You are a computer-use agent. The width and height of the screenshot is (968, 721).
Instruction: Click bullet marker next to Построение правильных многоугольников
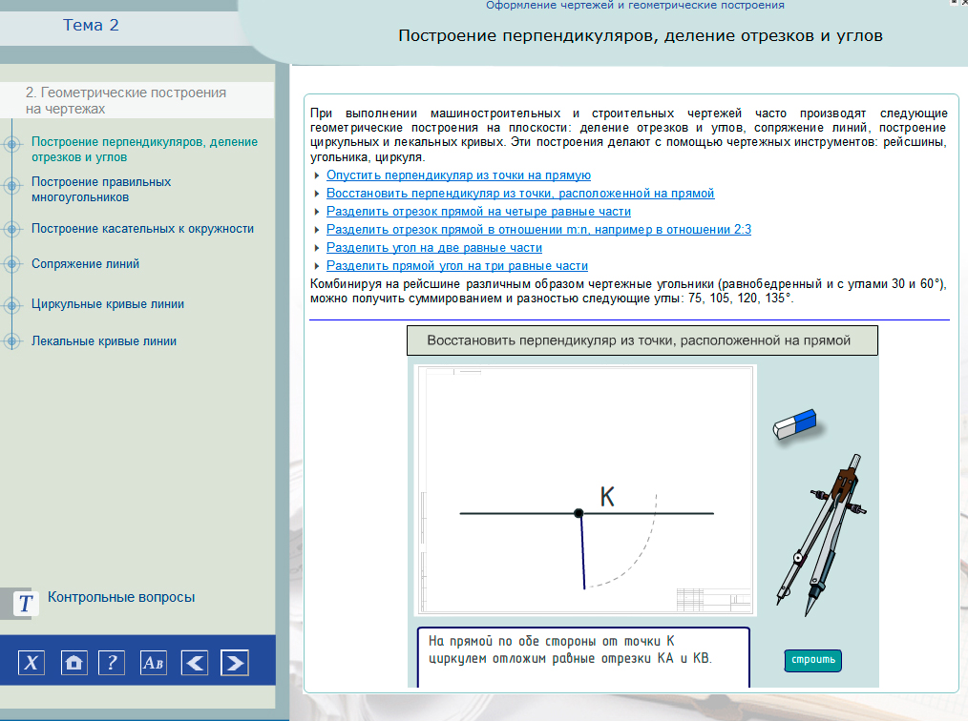pos(11,185)
